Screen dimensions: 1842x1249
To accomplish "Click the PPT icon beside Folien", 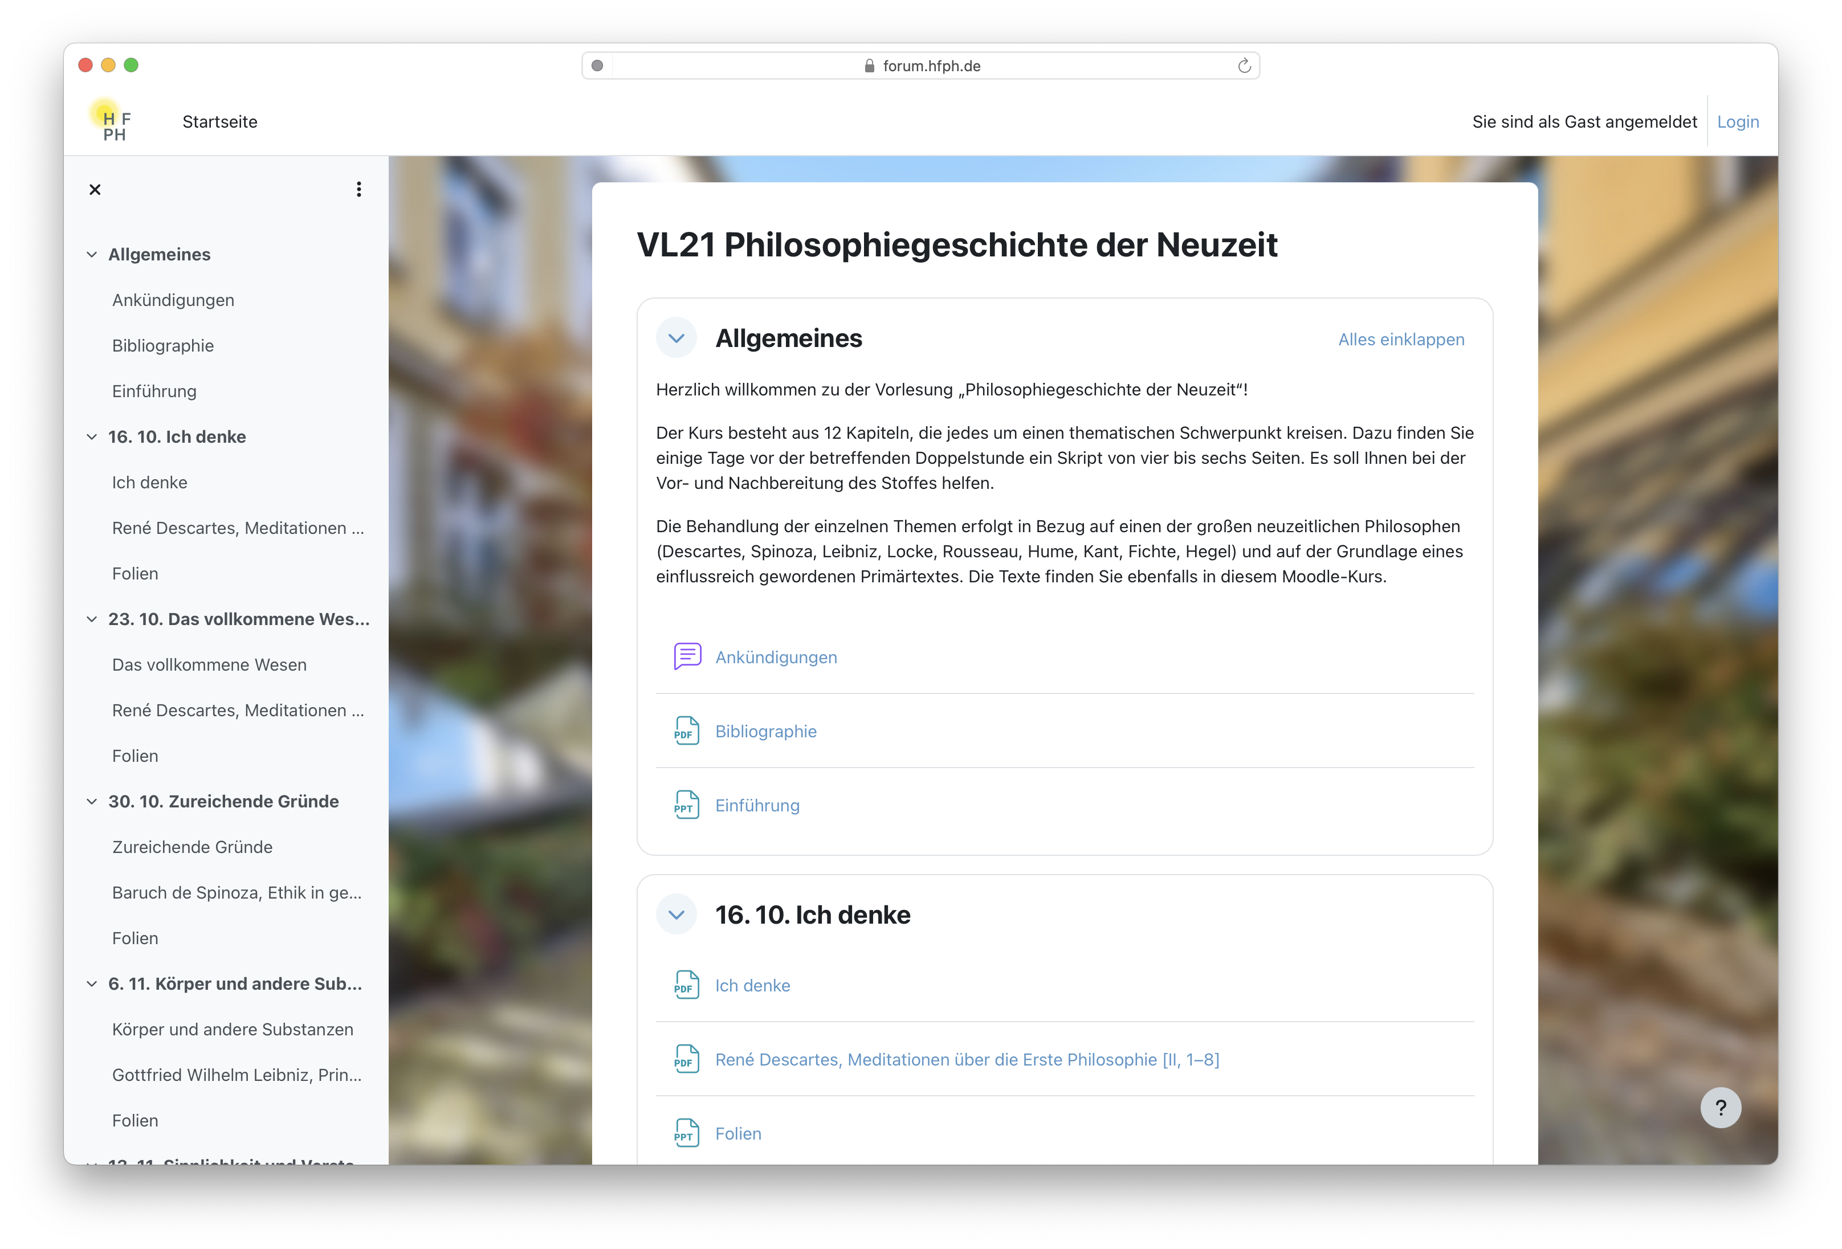I will point(686,1133).
